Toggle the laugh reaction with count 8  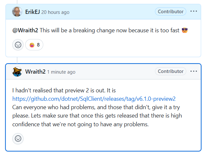[34, 45]
